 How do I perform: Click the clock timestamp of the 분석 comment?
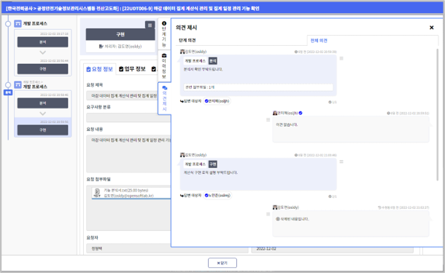(315, 52)
